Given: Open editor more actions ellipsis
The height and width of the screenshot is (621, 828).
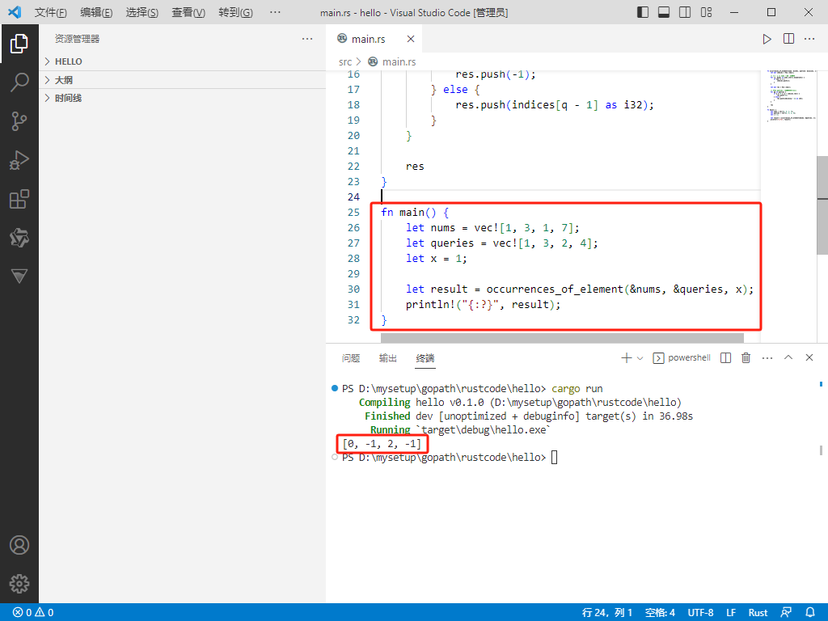Looking at the screenshot, I should [x=809, y=39].
